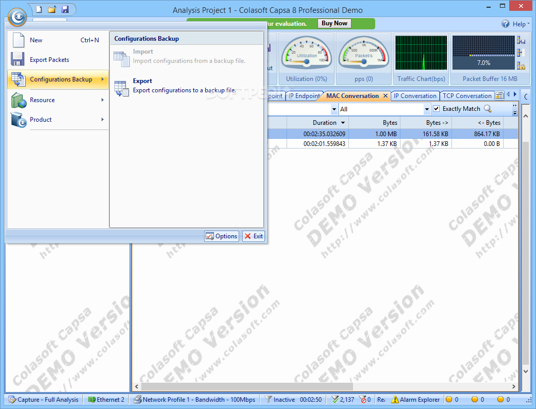Click Capture - Full Analysis in status bar

tap(43, 399)
